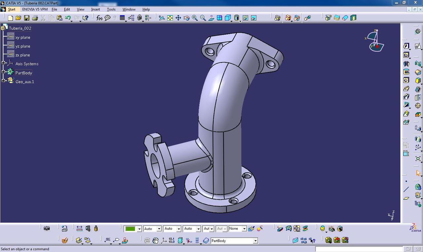Click the green graphic color swatch

click(130, 229)
